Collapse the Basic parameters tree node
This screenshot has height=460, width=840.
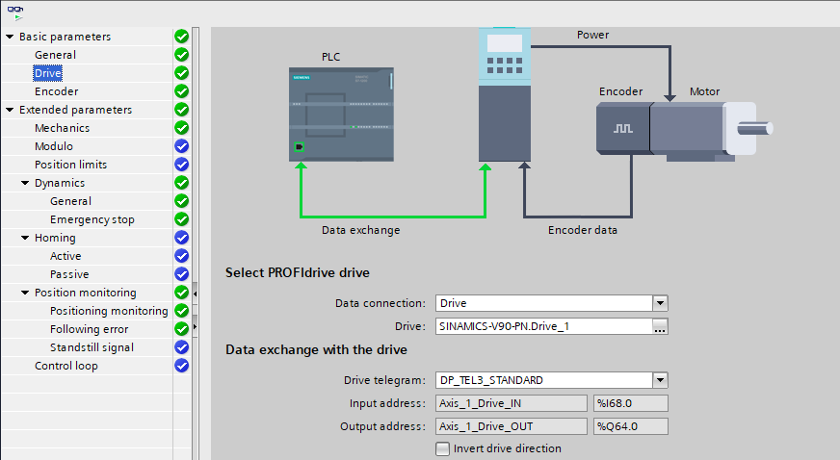pyautogui.click(x=10, y=37)
